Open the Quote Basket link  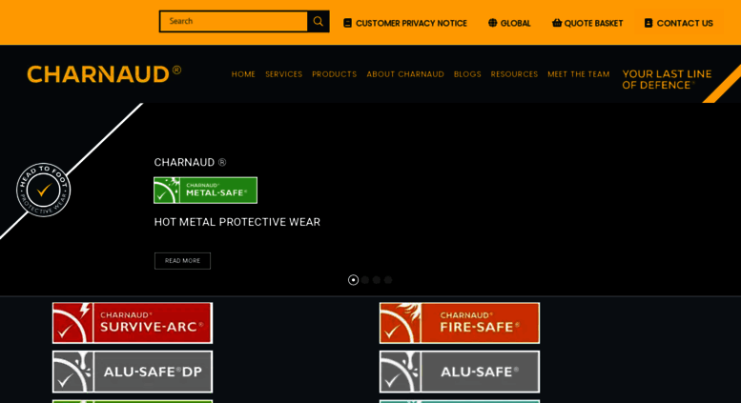click(587, 23)
